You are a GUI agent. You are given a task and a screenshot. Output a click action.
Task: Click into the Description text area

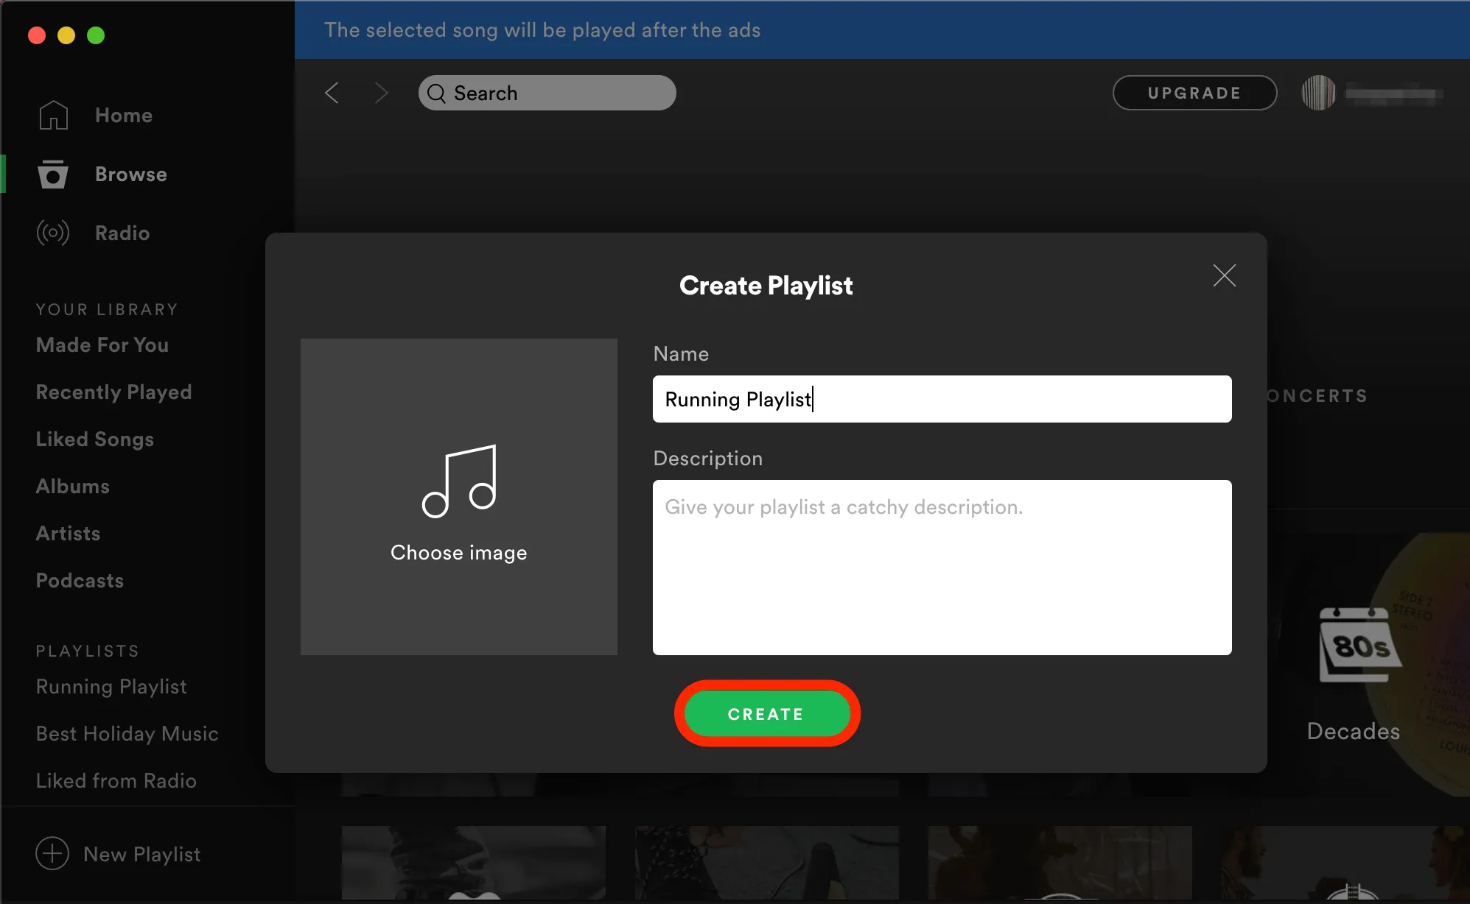[942, 568]
